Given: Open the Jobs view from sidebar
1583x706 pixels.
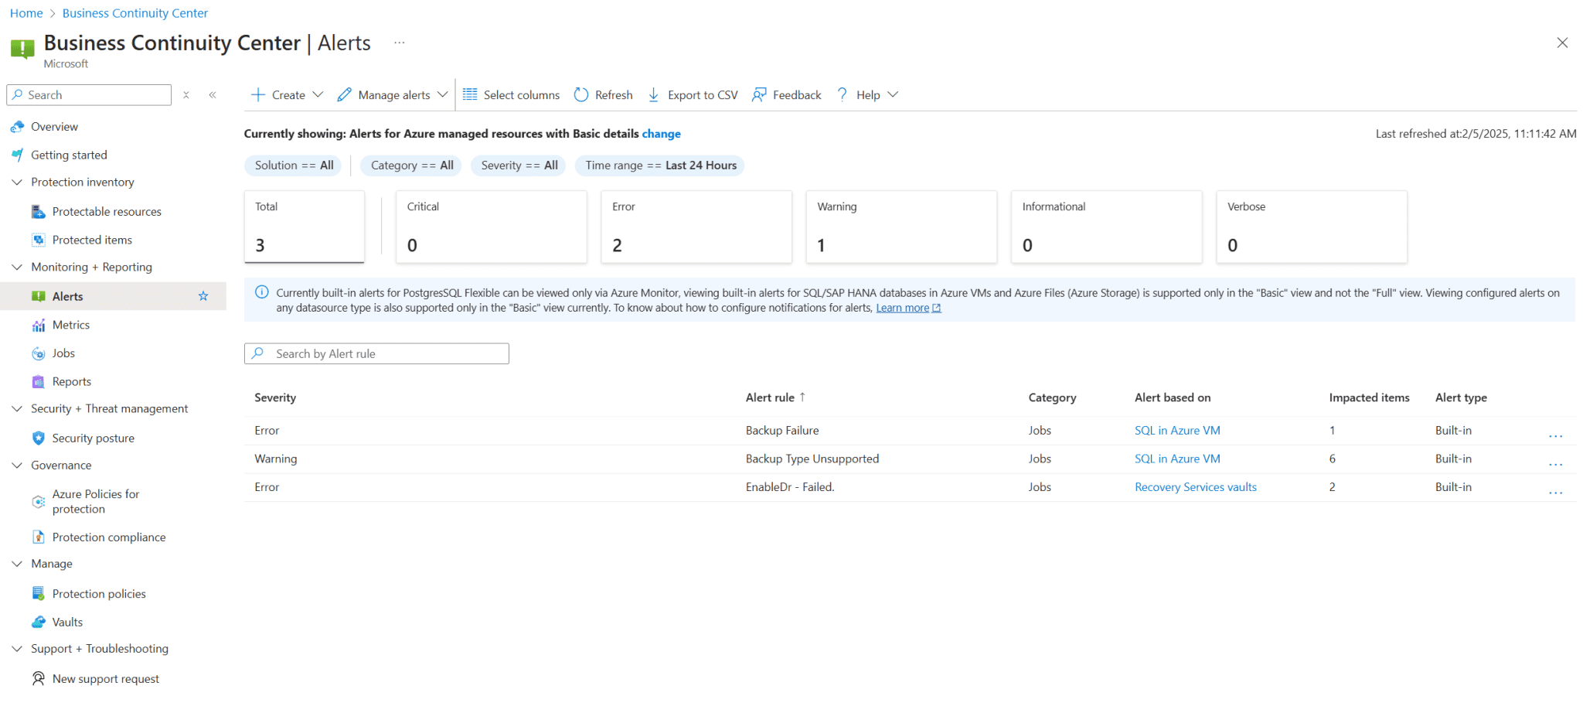Looking at the screenshot, I should [x=39, y=353].
